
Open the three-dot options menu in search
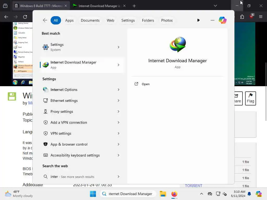click(212, 20)
